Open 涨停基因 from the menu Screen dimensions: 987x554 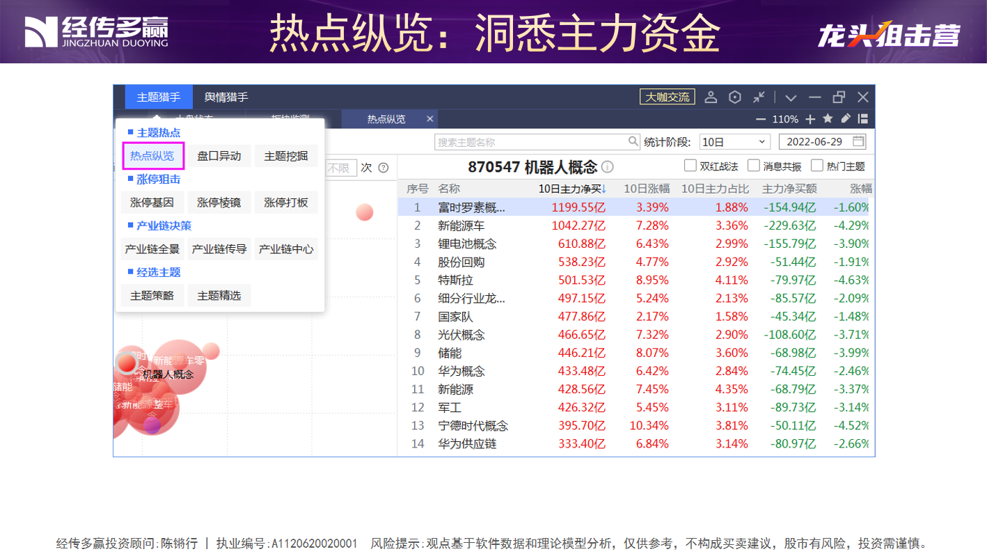click(x=152, y=203)
